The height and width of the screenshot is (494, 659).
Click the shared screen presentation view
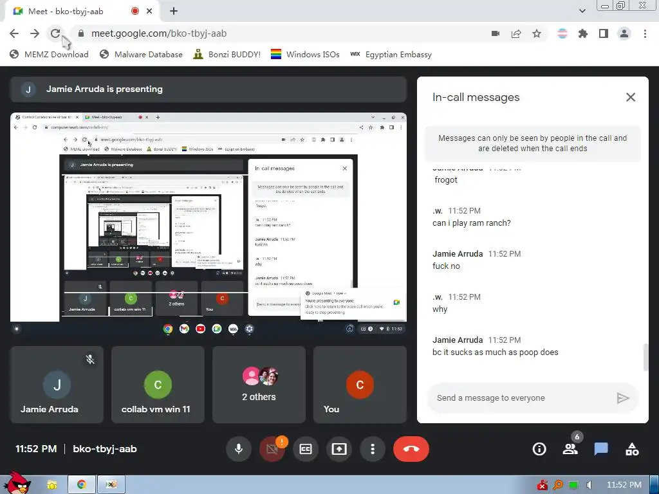[x=209, y=224]
